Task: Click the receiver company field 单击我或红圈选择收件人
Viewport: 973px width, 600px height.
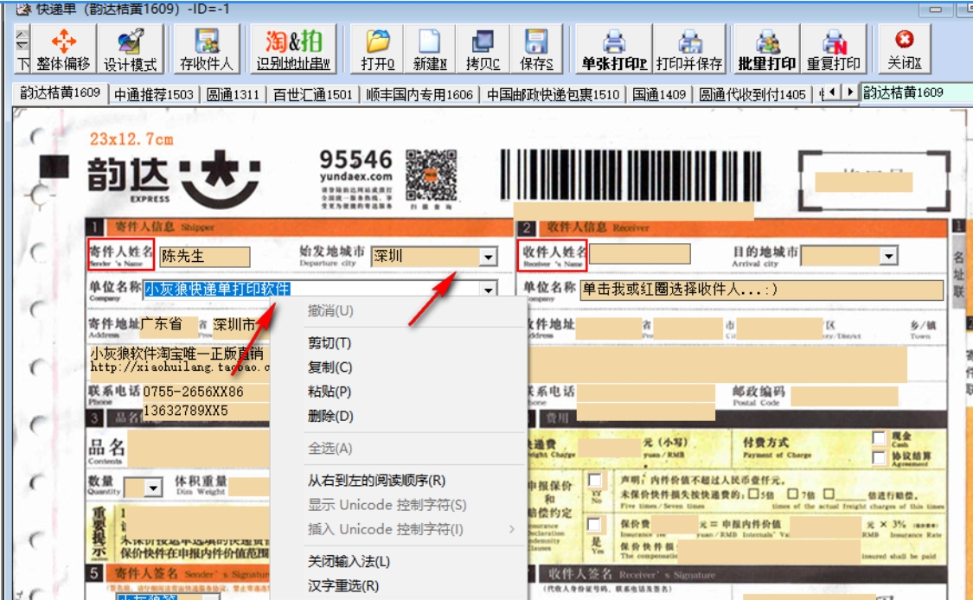Action: tap(761, 290)
